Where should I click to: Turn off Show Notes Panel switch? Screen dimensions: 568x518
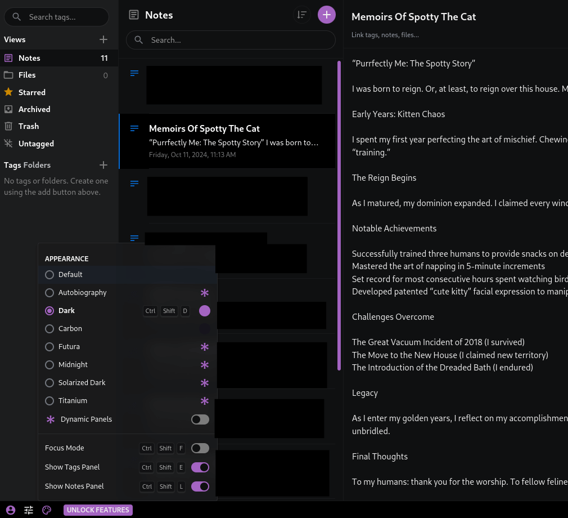click(x=200, y=486)
